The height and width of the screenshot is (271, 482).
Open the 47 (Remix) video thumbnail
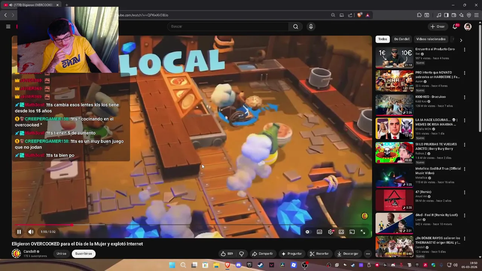(394, 200)
